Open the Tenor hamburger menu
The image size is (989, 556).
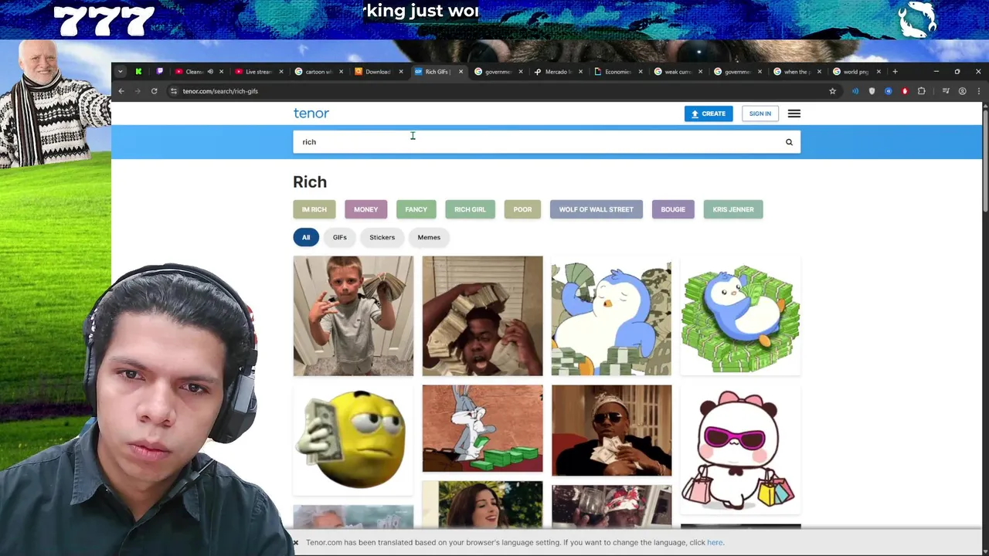(794, 114)
